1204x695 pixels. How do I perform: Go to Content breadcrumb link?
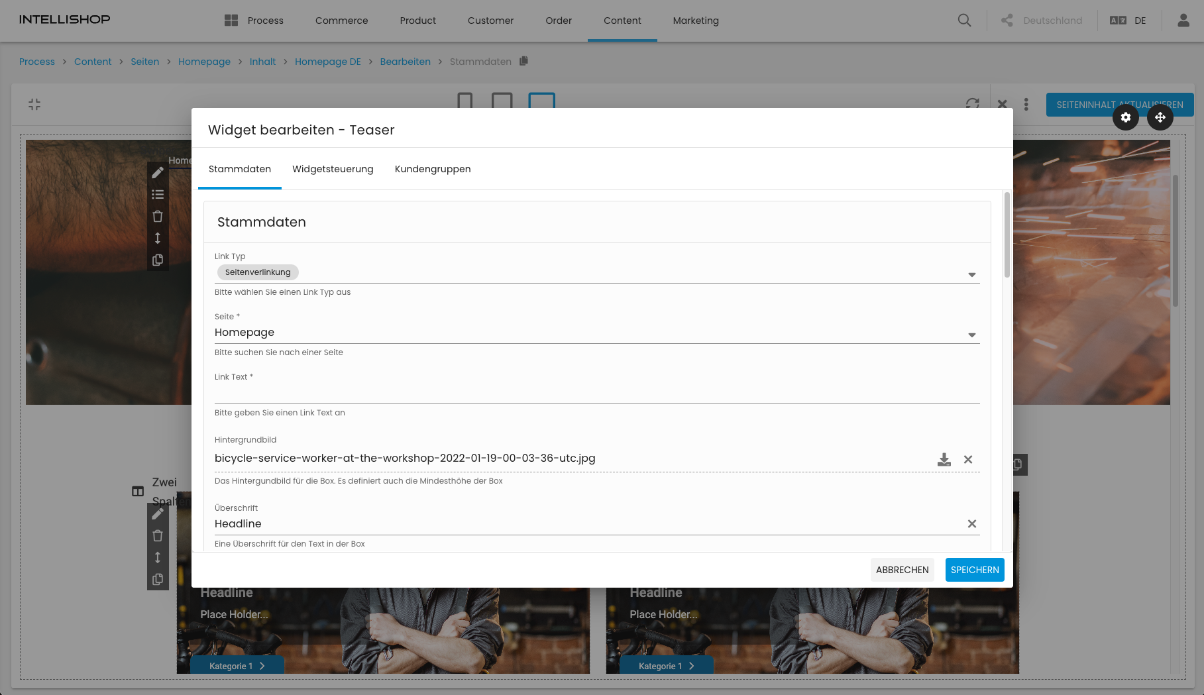93,62
